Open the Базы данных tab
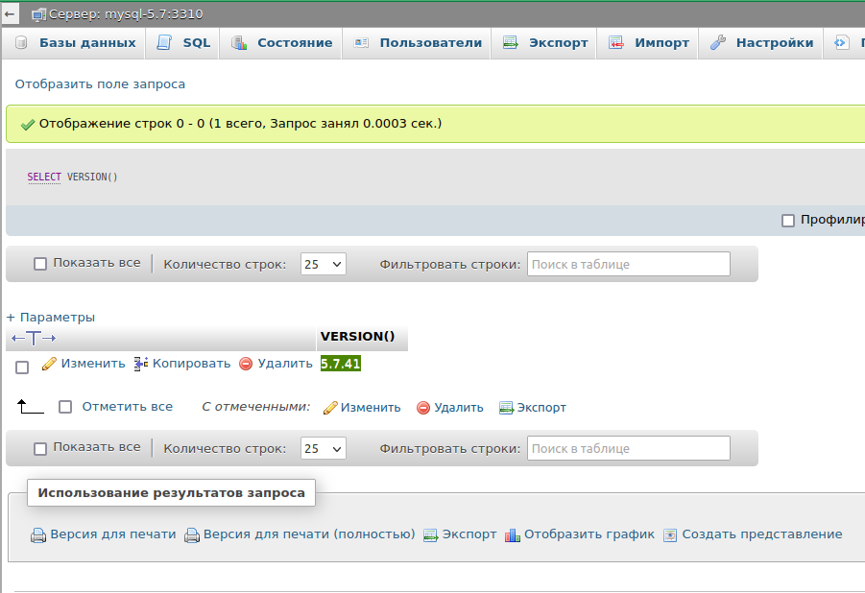The image size is (865, 593). [75, 43]
